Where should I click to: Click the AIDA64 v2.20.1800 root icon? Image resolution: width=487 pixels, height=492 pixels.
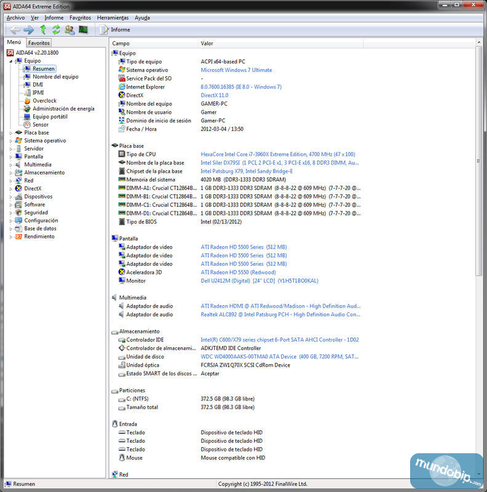10,53
